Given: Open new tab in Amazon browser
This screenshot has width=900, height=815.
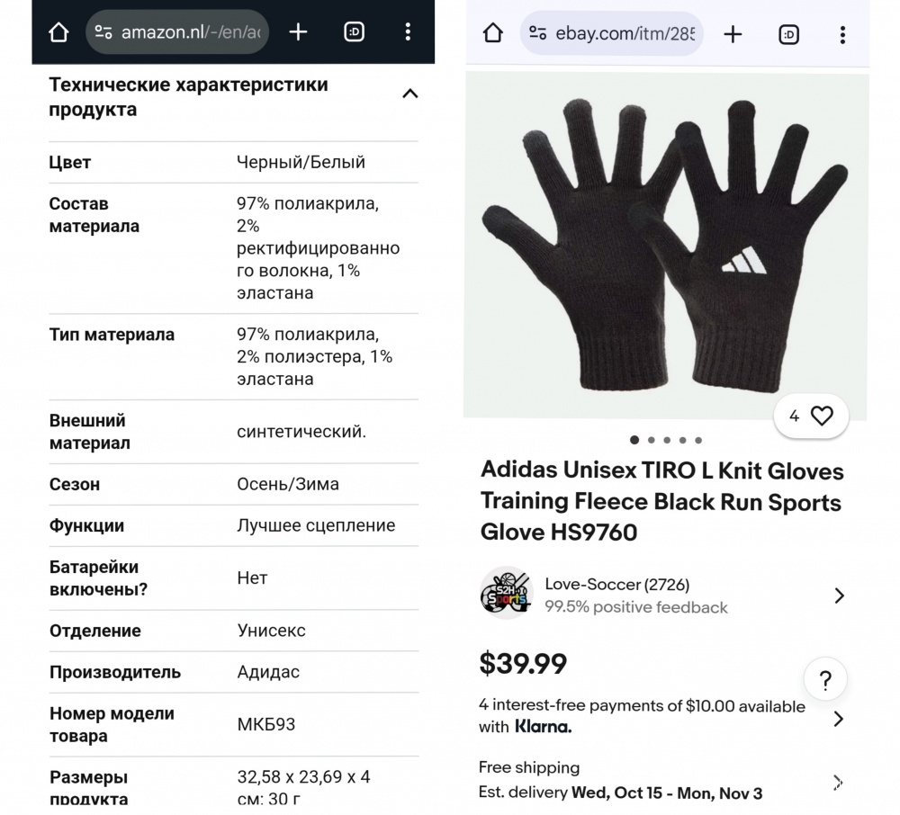Looking at the screenshot, I should (x=298, y=32).
